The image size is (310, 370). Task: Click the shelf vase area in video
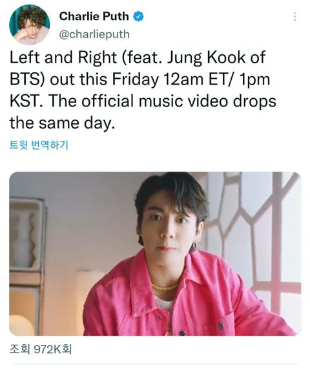point(23,240)
